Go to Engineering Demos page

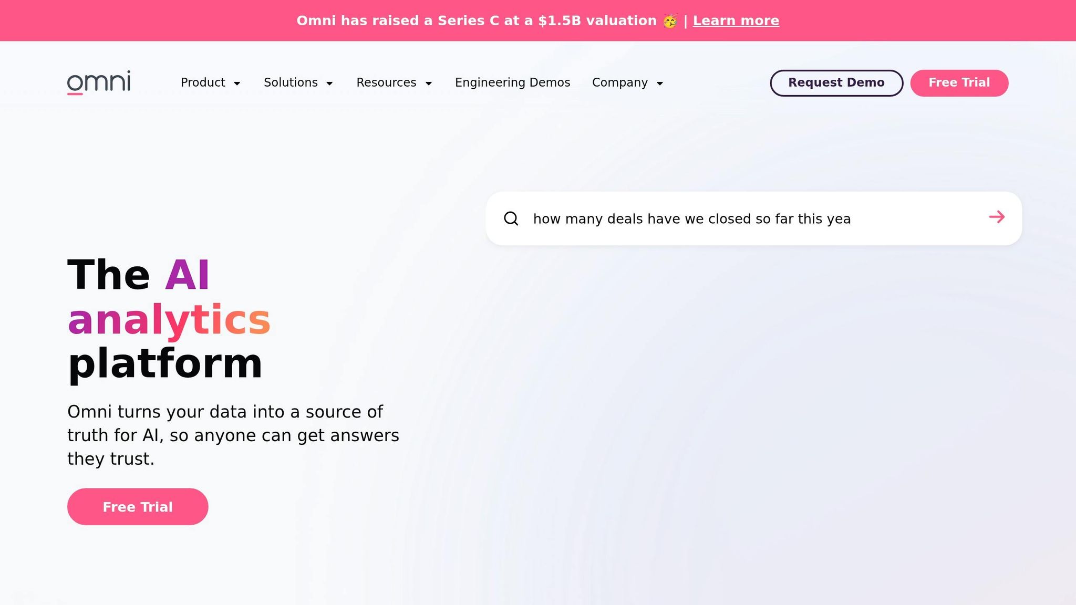coord(512,82)
